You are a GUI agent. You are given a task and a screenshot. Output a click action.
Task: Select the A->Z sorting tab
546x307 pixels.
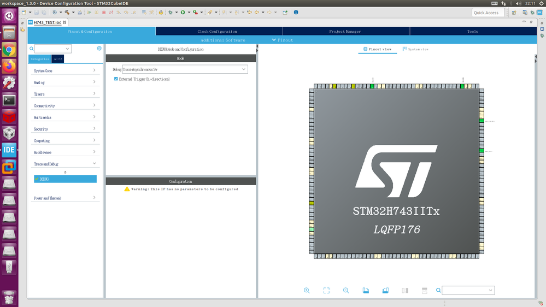pyautogui.click(x=58, y=59)
